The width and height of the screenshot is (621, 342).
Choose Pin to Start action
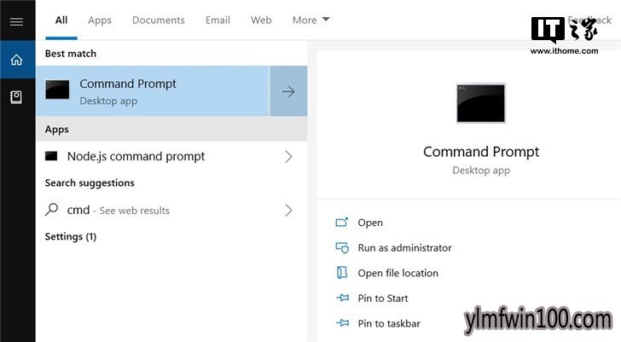click(x=382, y=298)
